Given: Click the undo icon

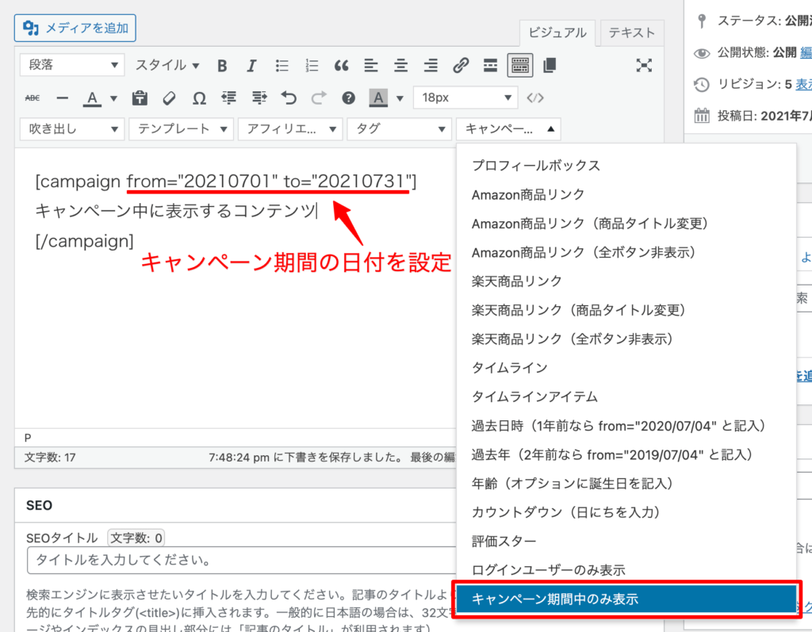Looking at the screenshot, I should pyautogui.click(x=289, y=98).
